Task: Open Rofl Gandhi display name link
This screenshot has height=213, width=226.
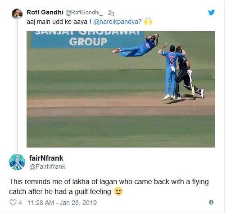Action: pos(45,12)
